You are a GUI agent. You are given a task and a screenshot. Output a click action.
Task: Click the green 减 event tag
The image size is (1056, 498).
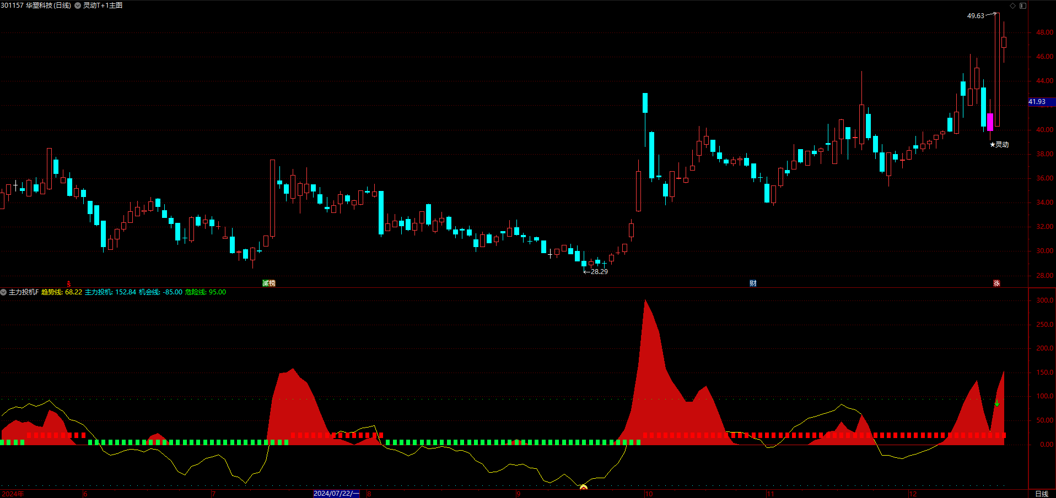coord(266,283)
